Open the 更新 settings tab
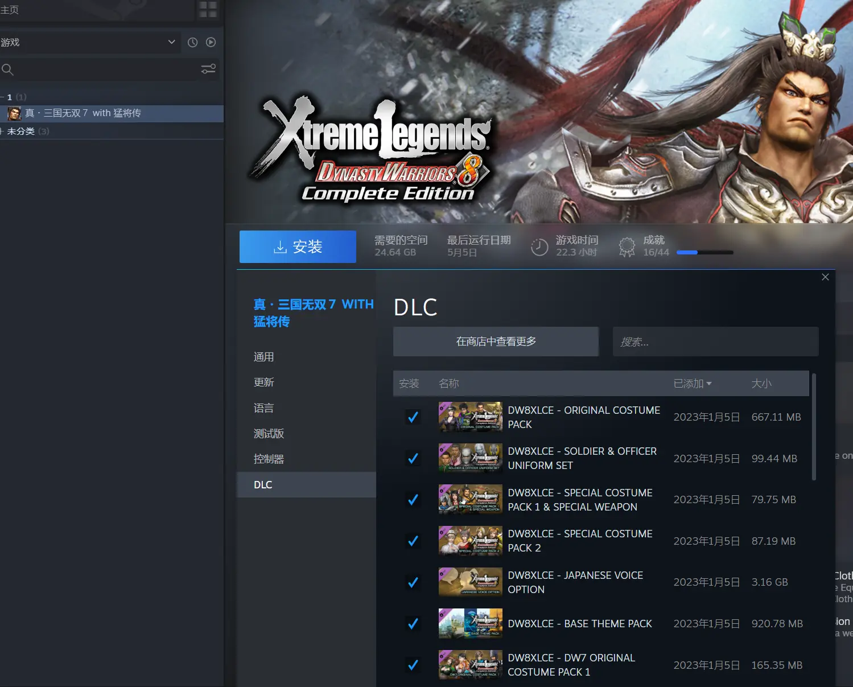 (x=306, y=382)
